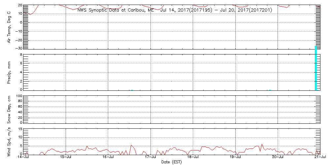Select the 20-Jul date tick label
330x165 pixels.
click(x=278, y=157)
